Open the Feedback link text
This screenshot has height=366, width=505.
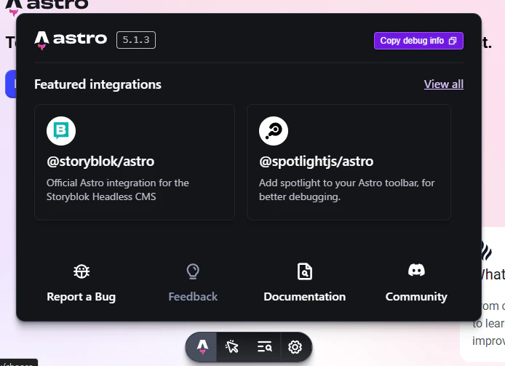193,297
